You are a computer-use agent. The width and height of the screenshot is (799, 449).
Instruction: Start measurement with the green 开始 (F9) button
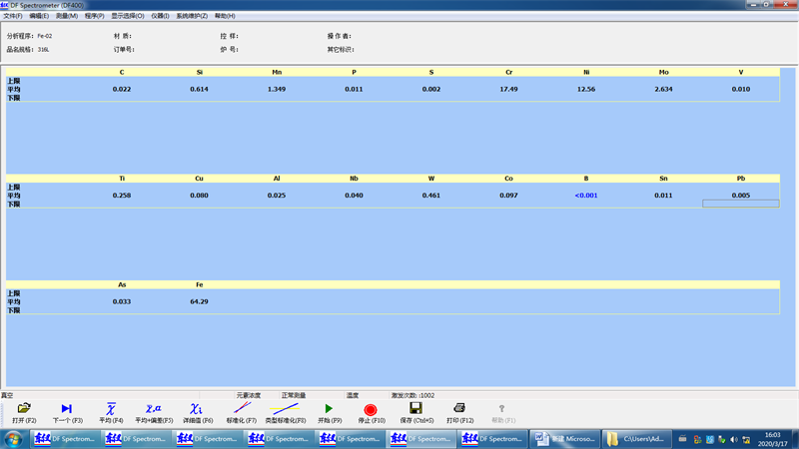(x=330, y=409)
